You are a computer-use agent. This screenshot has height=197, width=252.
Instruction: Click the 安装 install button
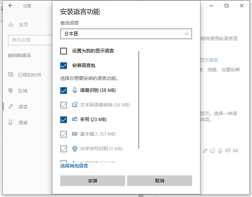pos(93,181)
